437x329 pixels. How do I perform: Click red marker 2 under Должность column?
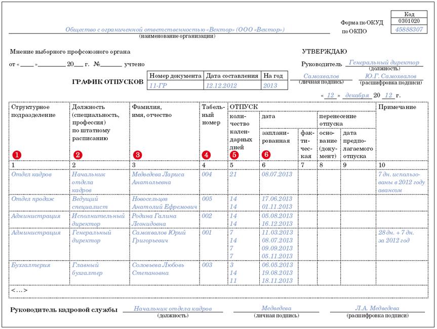[x=77, y=154]
